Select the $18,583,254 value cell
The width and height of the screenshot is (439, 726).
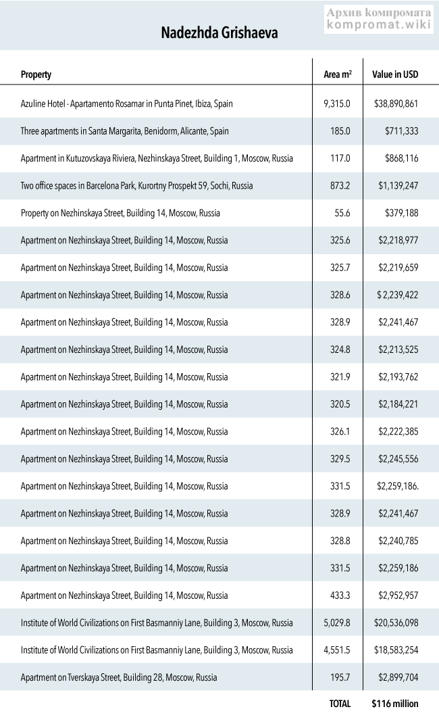point(396,650)
